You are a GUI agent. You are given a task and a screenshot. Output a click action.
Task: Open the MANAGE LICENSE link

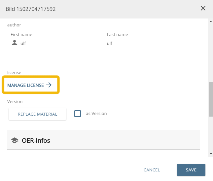(26, 85)
